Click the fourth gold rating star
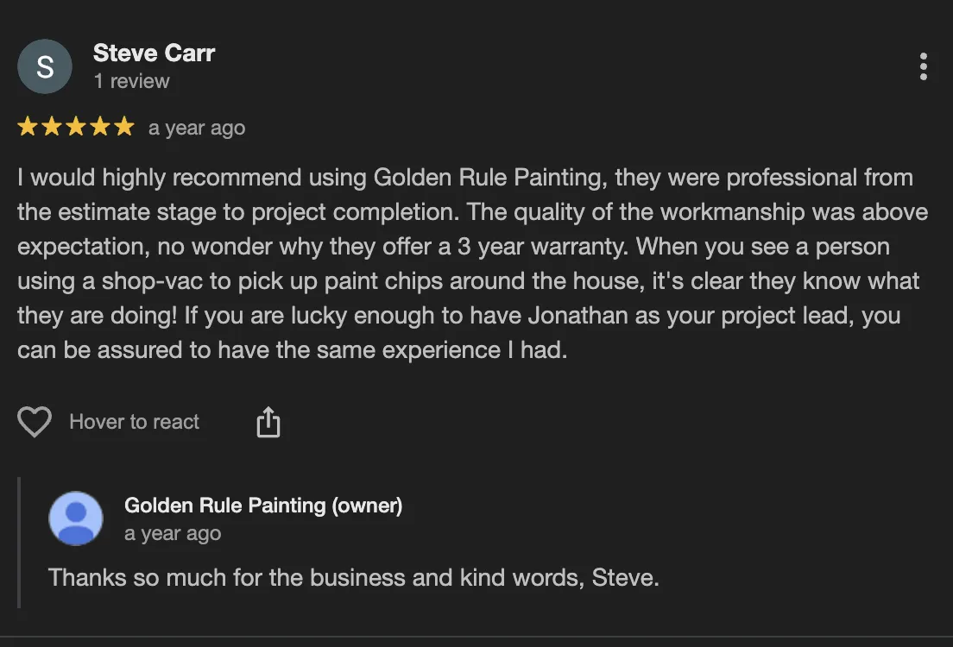This screenshot has width=953, height=647. (x=101, y=128)
